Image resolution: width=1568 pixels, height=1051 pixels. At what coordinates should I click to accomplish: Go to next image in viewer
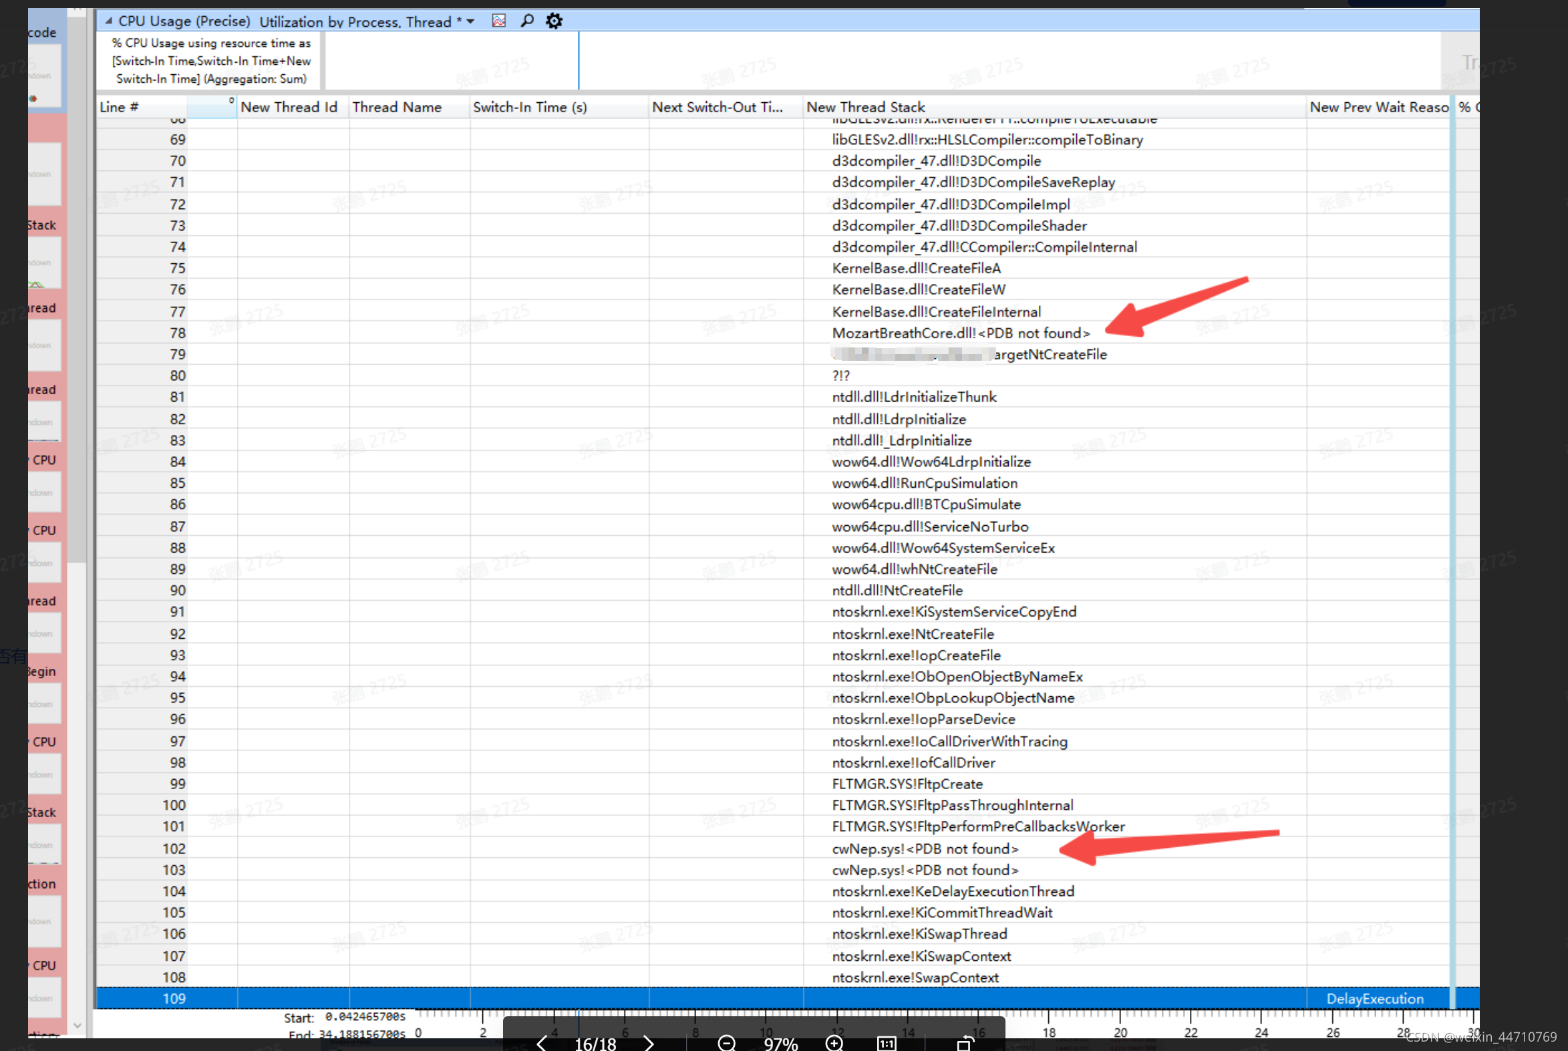(x=649, y=1042)
